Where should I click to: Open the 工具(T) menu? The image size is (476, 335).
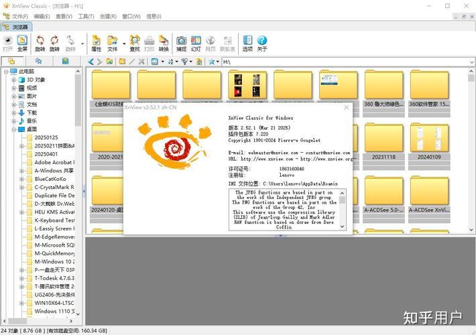pos(85,15)
